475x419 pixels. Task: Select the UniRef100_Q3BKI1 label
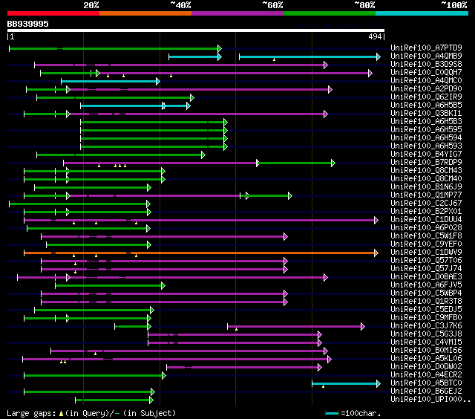(426, 113)
